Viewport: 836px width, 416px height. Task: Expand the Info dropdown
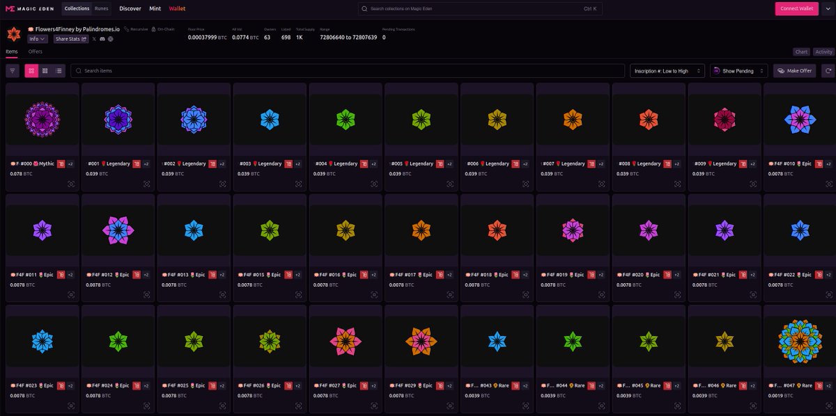38,39
